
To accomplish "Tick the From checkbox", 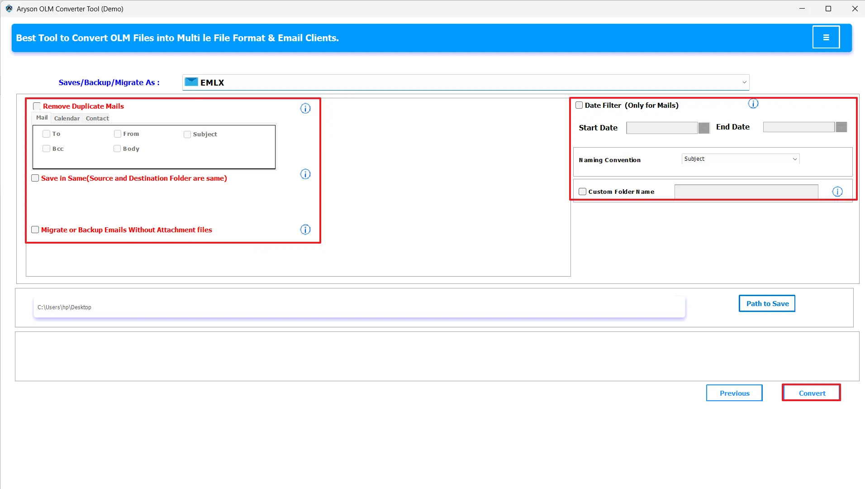I will click(118, 134).
